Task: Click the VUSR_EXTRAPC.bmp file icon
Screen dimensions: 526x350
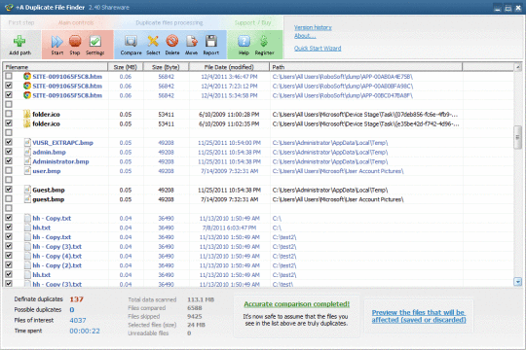Action: click(27, 143)
